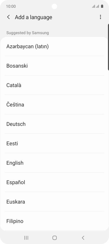Tap the battery icon in status bar
Viewport: 109px width, 244px height.
coord(102,6)
